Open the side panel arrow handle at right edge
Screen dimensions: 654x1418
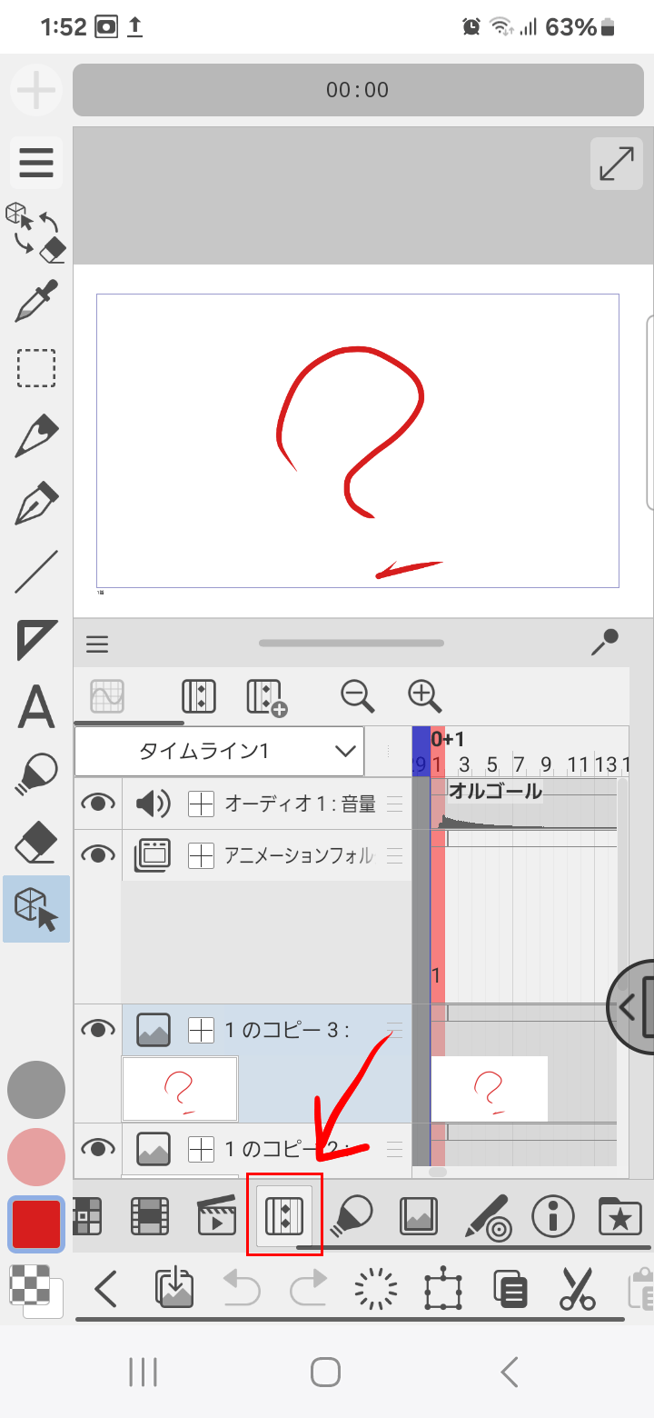click(631, 1006)
